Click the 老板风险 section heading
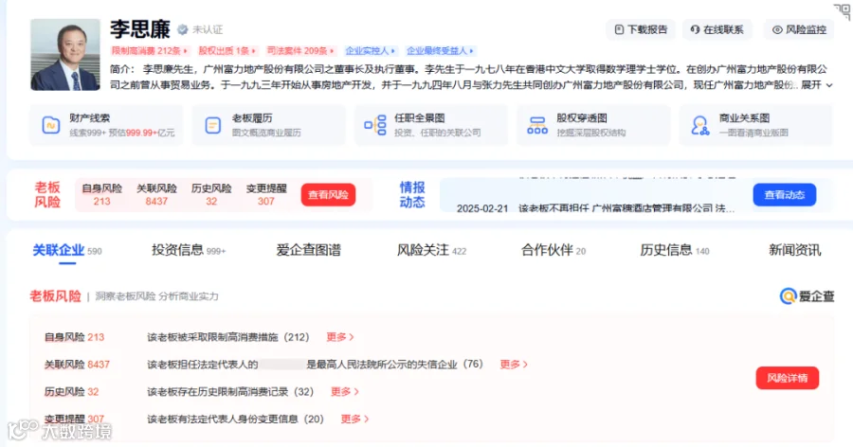Image resolution: width=853 pixels, height=447 pixels. [x=56, y=295]
